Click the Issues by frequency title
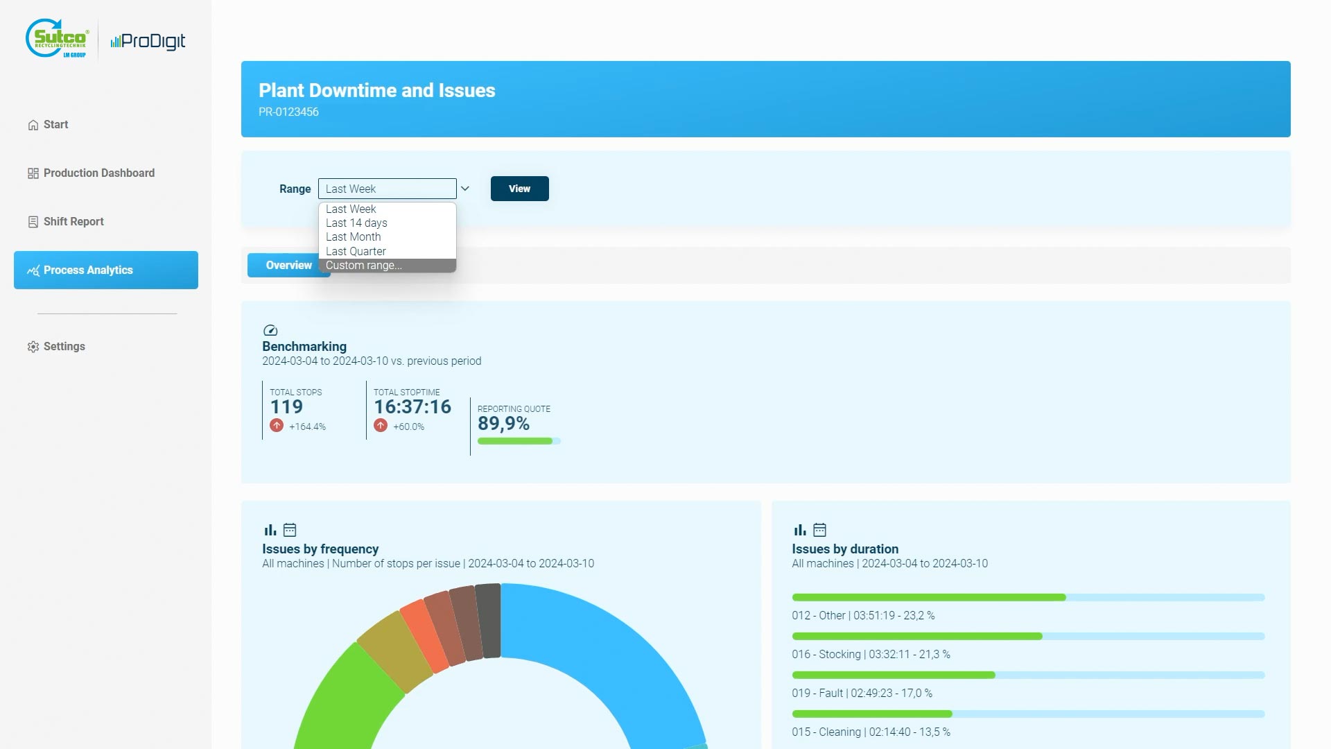 [x=320, y=549]
